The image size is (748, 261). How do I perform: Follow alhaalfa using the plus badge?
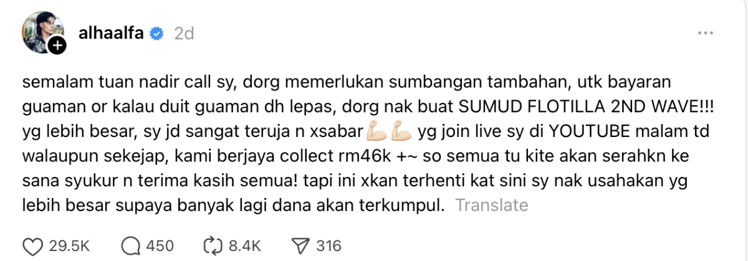tap(57, 45)
